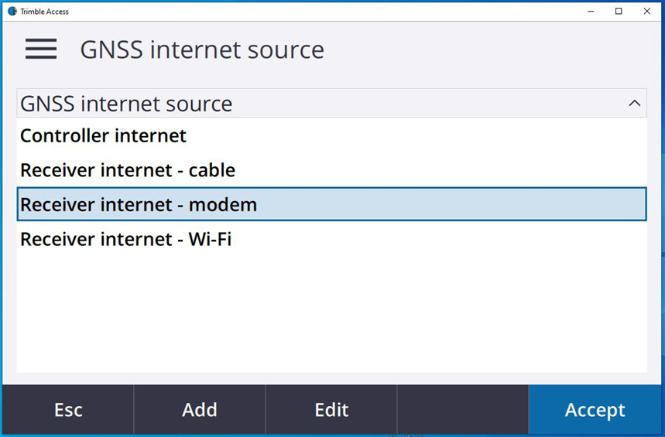
Task: Click the GNSS internet source dropdown header field
Action: 310,104
